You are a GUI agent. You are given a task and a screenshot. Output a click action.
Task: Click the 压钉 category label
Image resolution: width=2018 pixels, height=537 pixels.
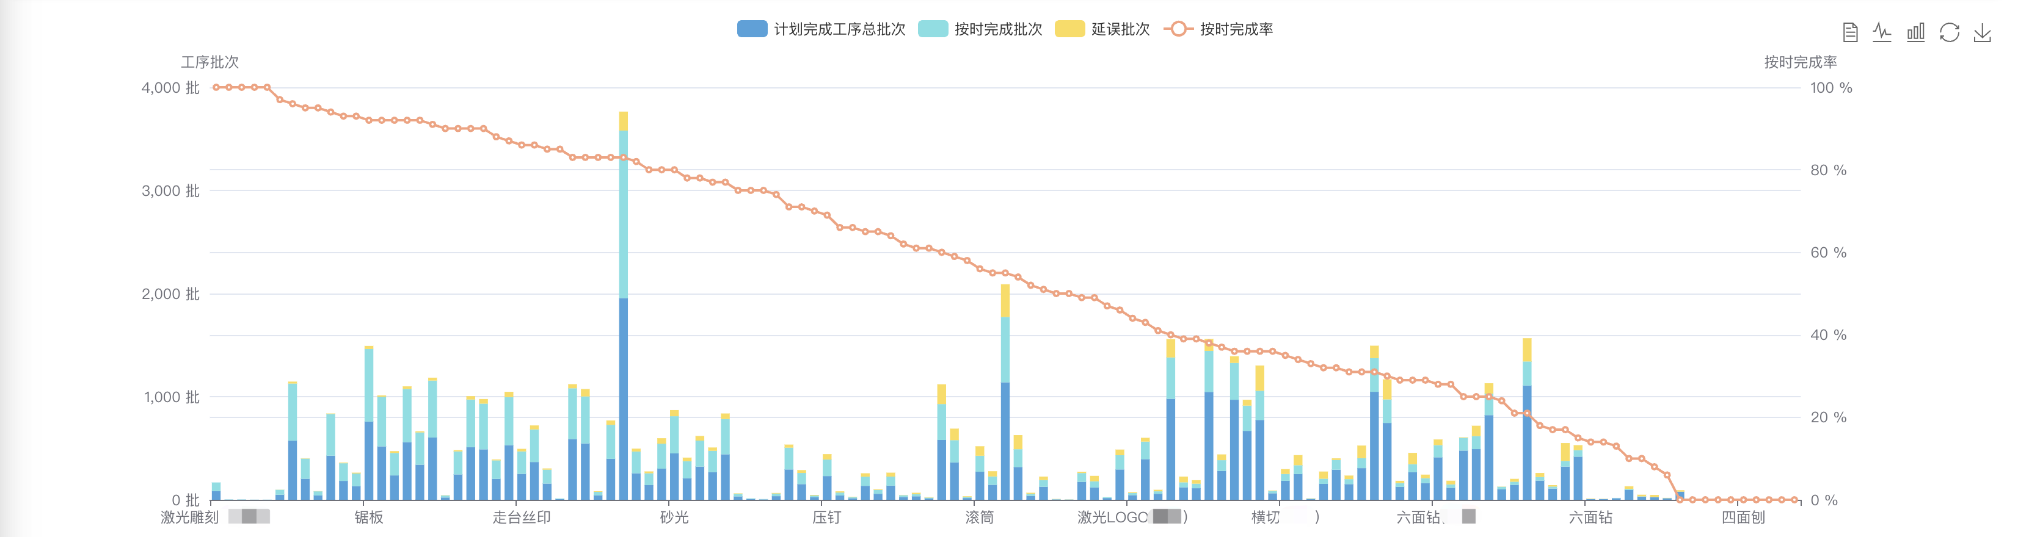tap(827, 517)
